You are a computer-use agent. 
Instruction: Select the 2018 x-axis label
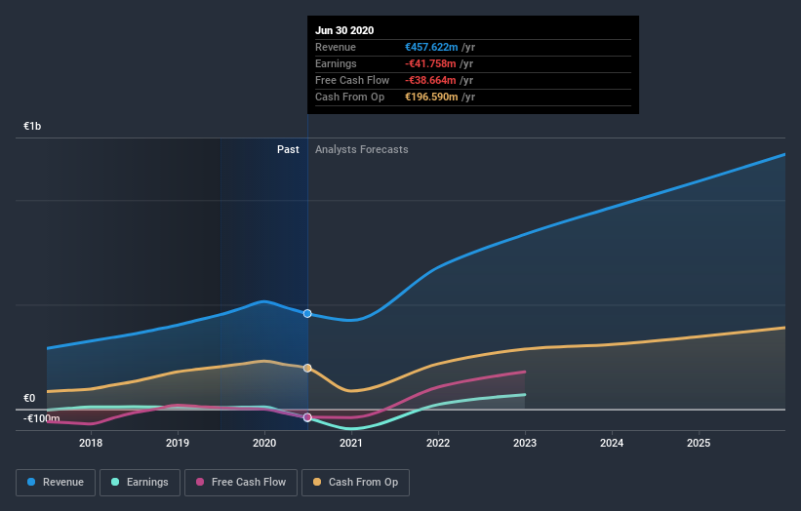[x=91, y=443]
